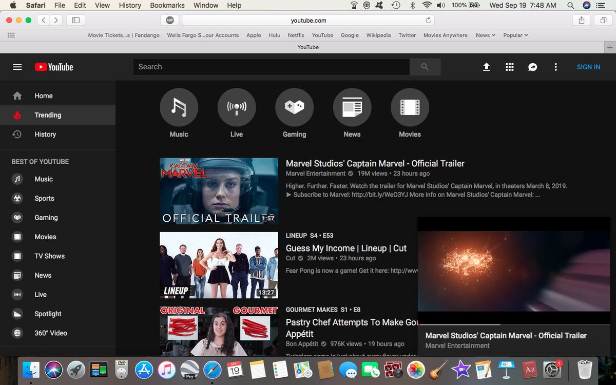Open Sports in Best of YouTube sidebar
The height and width of the screenshot is (385, 616).
(x=57, y=198)
